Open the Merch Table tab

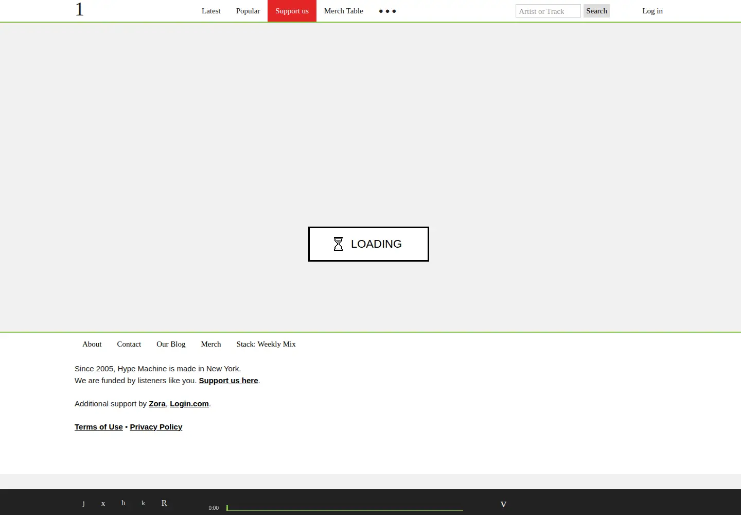click(344, 11)
